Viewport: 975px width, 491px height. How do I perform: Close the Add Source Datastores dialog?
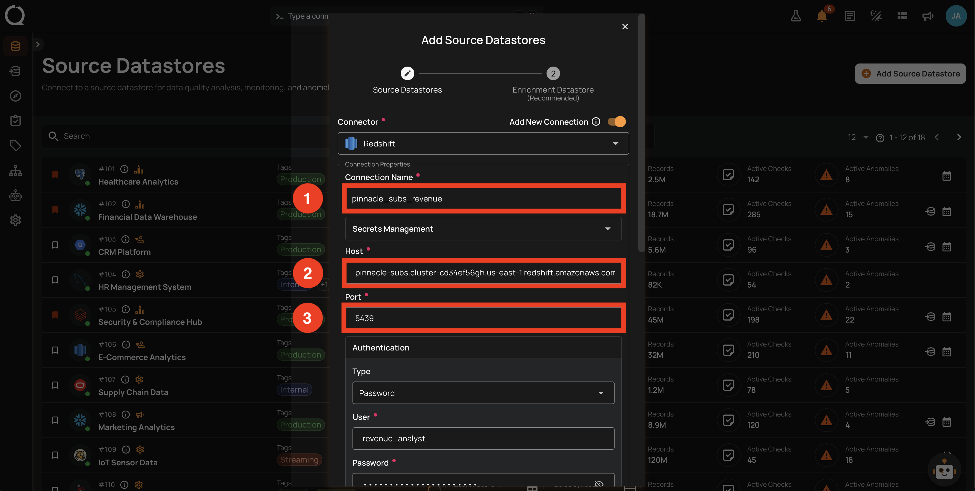625,27
